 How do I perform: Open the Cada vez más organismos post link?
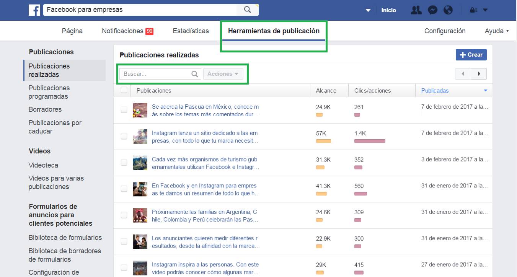coord(205,163)
